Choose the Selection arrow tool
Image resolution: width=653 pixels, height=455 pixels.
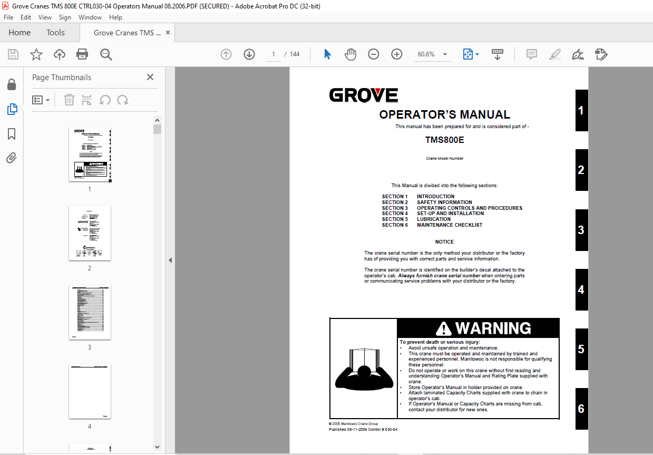pyautogui.click(x=327, y=54)
